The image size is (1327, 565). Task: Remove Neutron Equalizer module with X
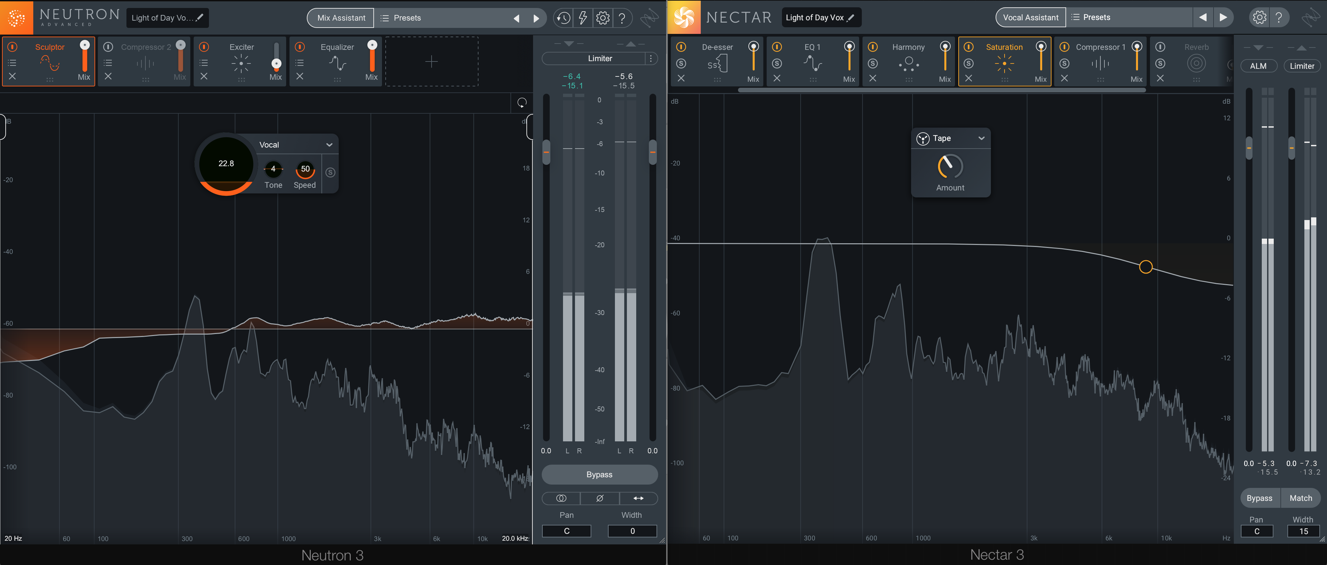point(300,76)
